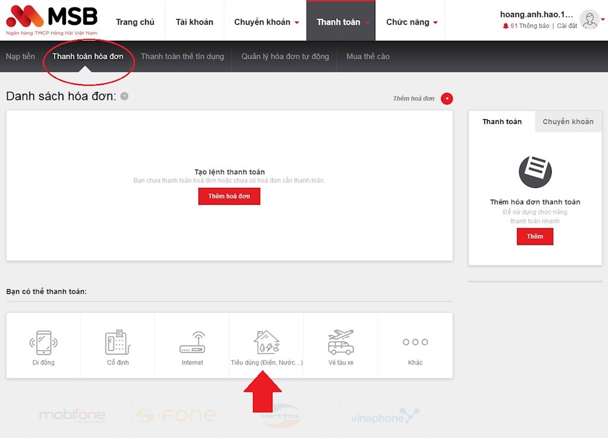
Task: Click the red plus next to Thêm hóa đơn
Action: coord(446,98)
